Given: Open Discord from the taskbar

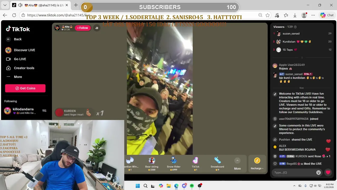Looking at the screenshot, I should click(x=184, y=186).
